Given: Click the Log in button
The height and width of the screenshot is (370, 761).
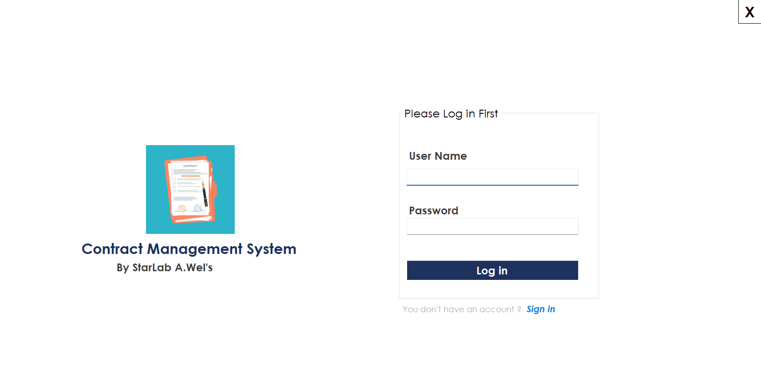Looking at the screenshot, I should click(x=492, y=270).
